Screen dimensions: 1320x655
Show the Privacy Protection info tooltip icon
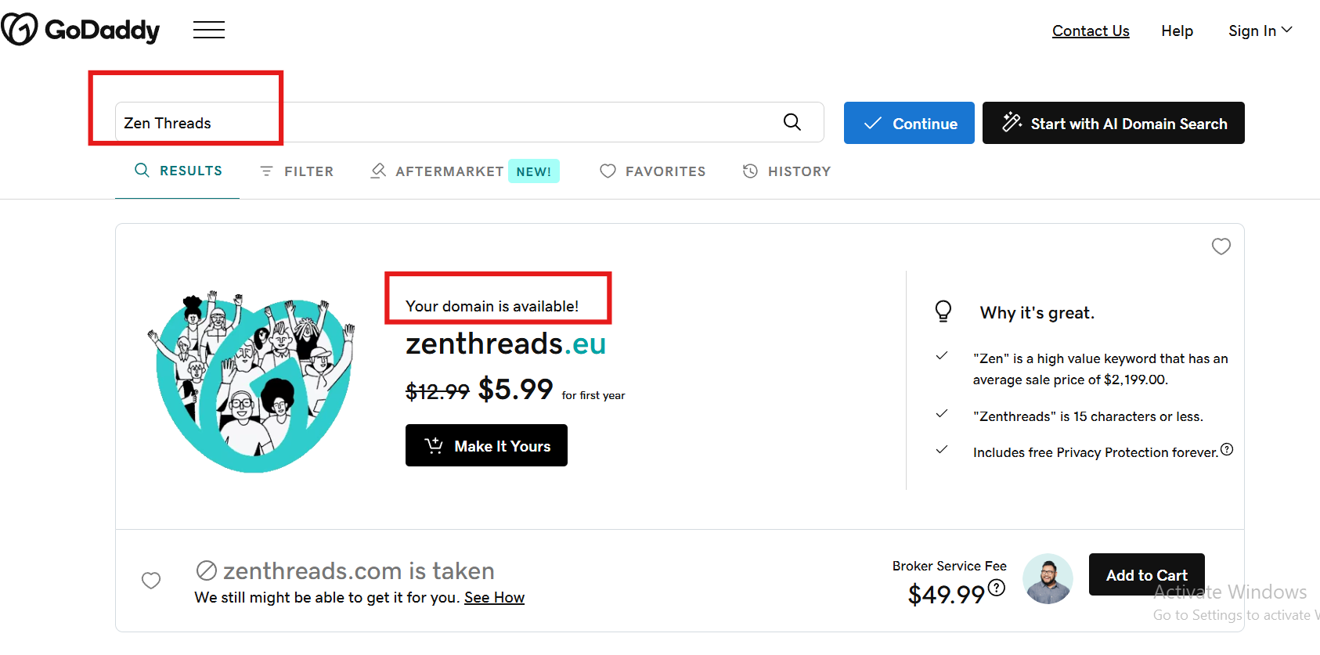(x=1227, y=449)
